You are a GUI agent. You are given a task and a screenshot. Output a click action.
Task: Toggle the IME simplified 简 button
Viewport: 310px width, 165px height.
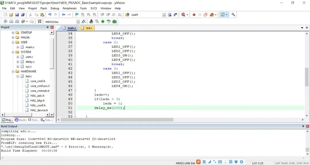point(230,162)
